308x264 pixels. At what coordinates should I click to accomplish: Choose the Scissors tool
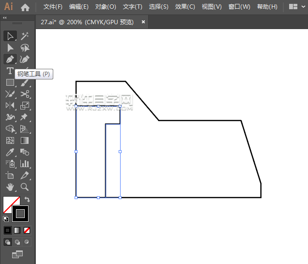click(25, 94)
